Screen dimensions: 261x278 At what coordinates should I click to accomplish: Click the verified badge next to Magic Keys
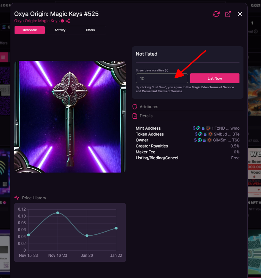(62, 21)
